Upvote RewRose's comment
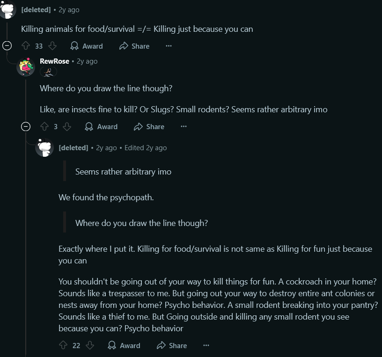This screenshot has height=357, width=382. pyautogui.click(x=44, y=126)
